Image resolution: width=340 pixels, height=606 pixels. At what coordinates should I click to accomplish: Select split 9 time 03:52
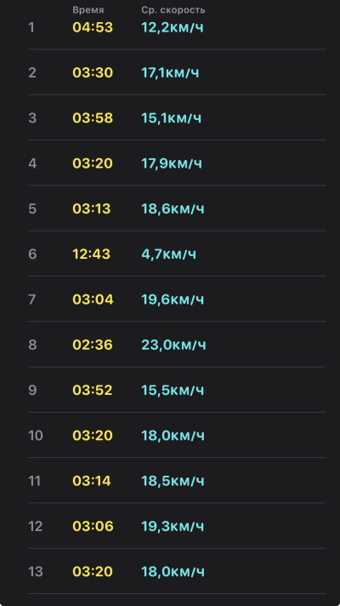click(93, 390)
